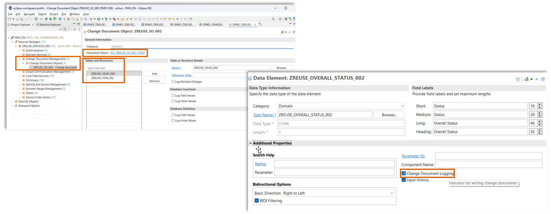551x214 pixels.
Task: Click the document icon in Data Element header
Action: pos(518,79)
